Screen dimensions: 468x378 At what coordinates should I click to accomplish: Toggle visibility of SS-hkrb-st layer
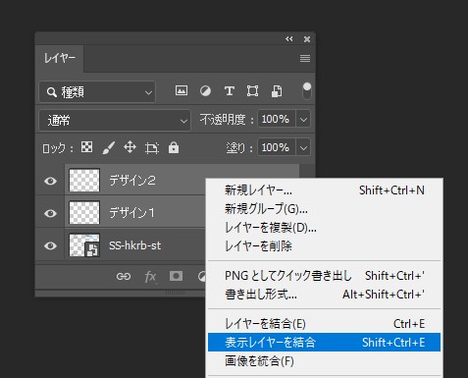click(50, 245)
